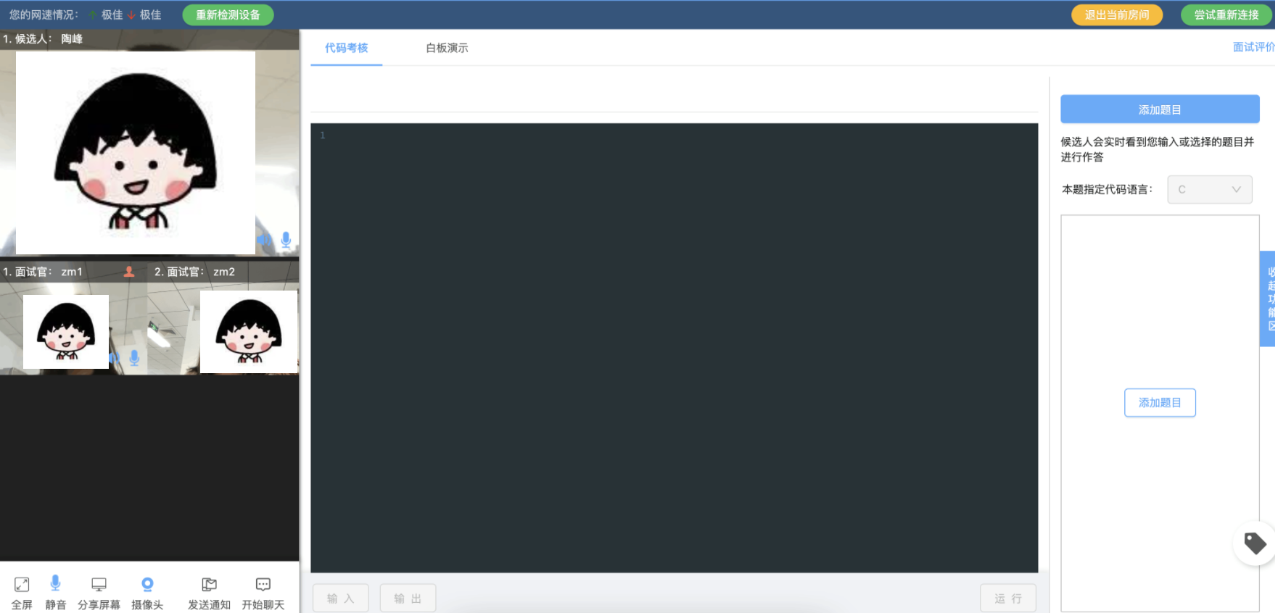This screenshot has width=1278, height=613.
Task: Click the red user icon beside zm1
Action: tap(129, 272)
